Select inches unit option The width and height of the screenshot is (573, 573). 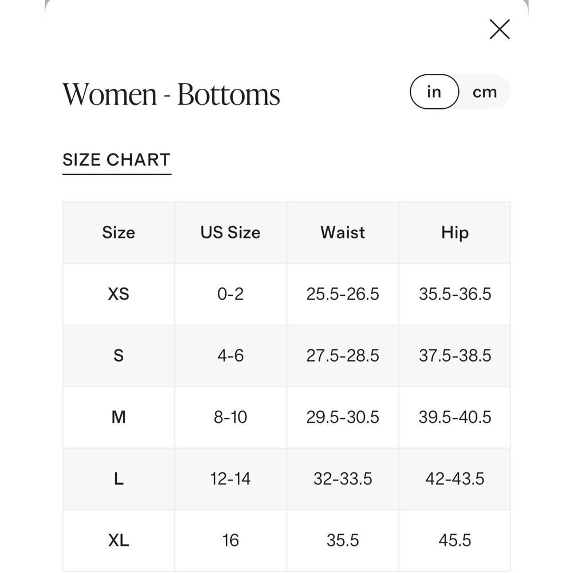point(434,92)
